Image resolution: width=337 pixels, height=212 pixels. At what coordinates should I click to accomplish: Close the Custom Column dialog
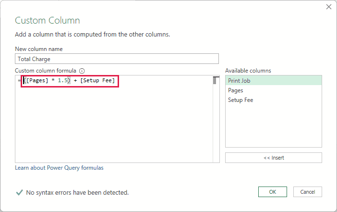tap(329, 7)
